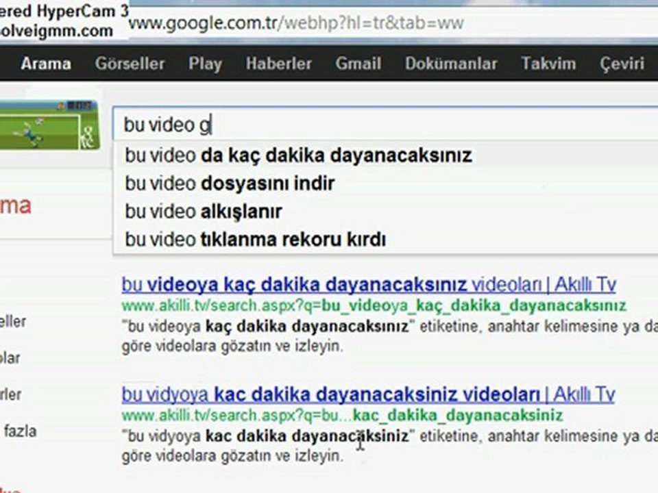
Task: Go to Haberler in the top bar
Action: click(x=279, y=64)
